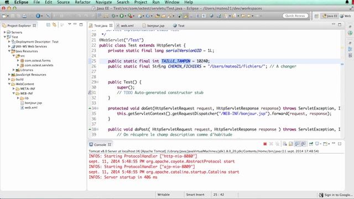Expand the Libraries node
354x199 pixels.
coord(14,70)
